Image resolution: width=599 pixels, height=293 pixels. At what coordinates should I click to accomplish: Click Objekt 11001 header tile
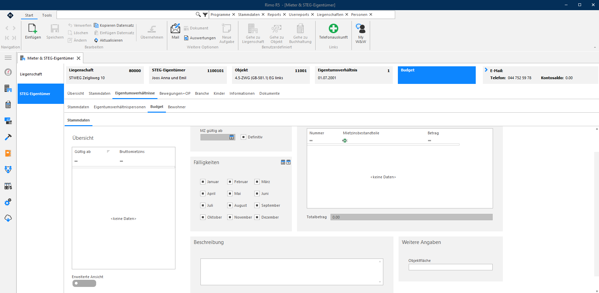[271, 75]
